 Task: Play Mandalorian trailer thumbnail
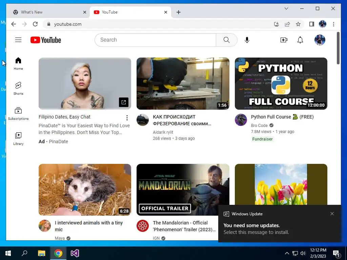coord(183,190)
